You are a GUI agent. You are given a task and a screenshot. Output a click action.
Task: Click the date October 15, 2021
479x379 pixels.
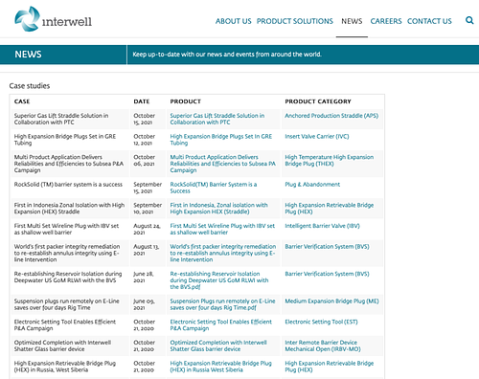click(x=145, y=119)
